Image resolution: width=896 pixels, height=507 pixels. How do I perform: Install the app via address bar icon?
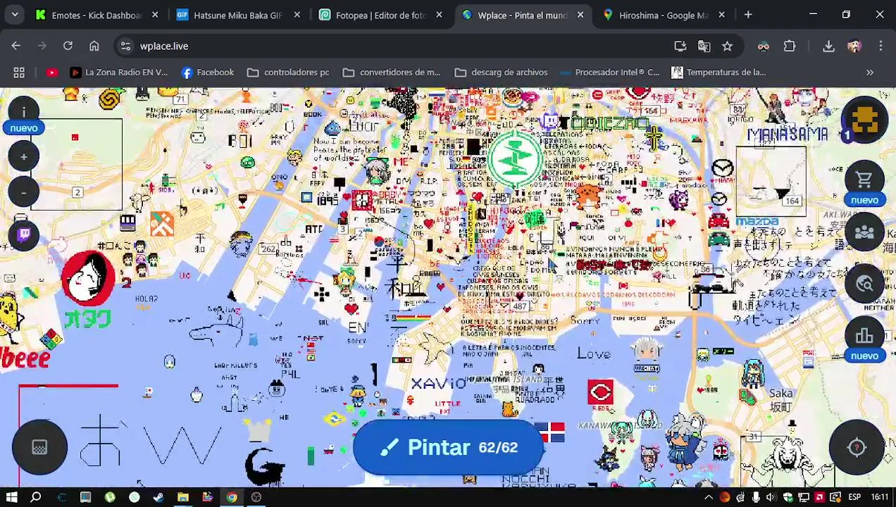[680, 46]
